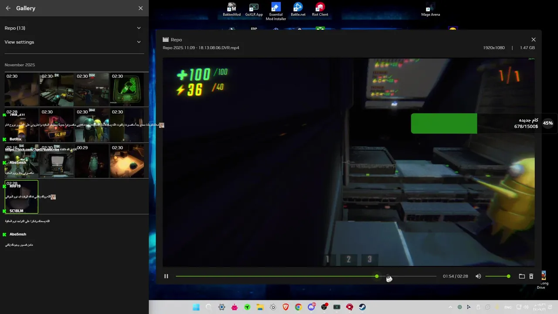Select the highlighted 02:28 clip with green border

22,197
